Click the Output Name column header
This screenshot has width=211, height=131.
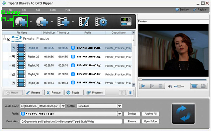click(x=119, y=33)
